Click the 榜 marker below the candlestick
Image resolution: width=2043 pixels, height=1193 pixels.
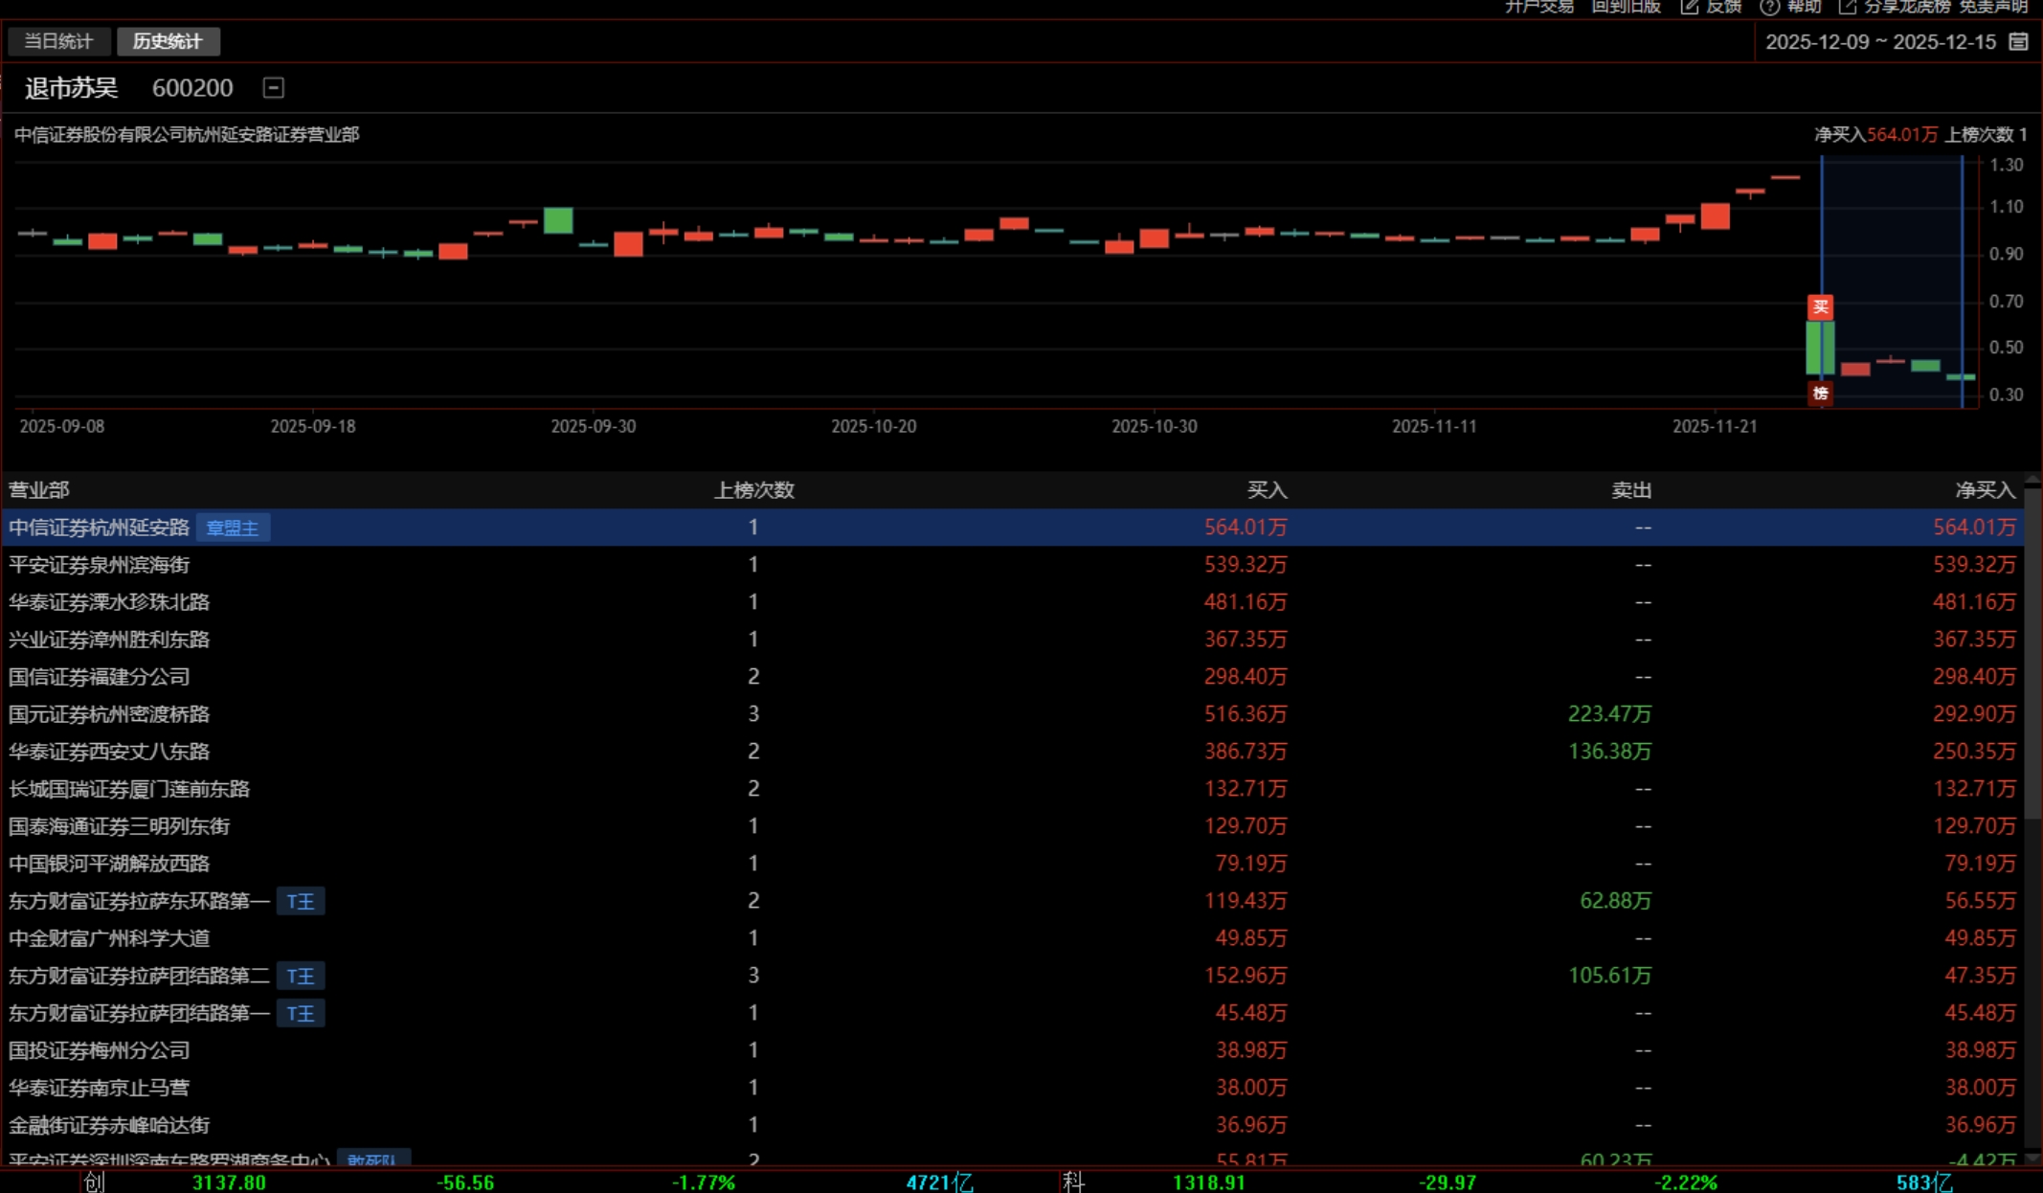1820,393
